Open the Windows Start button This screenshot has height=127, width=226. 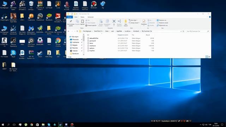tap(3, 125)
